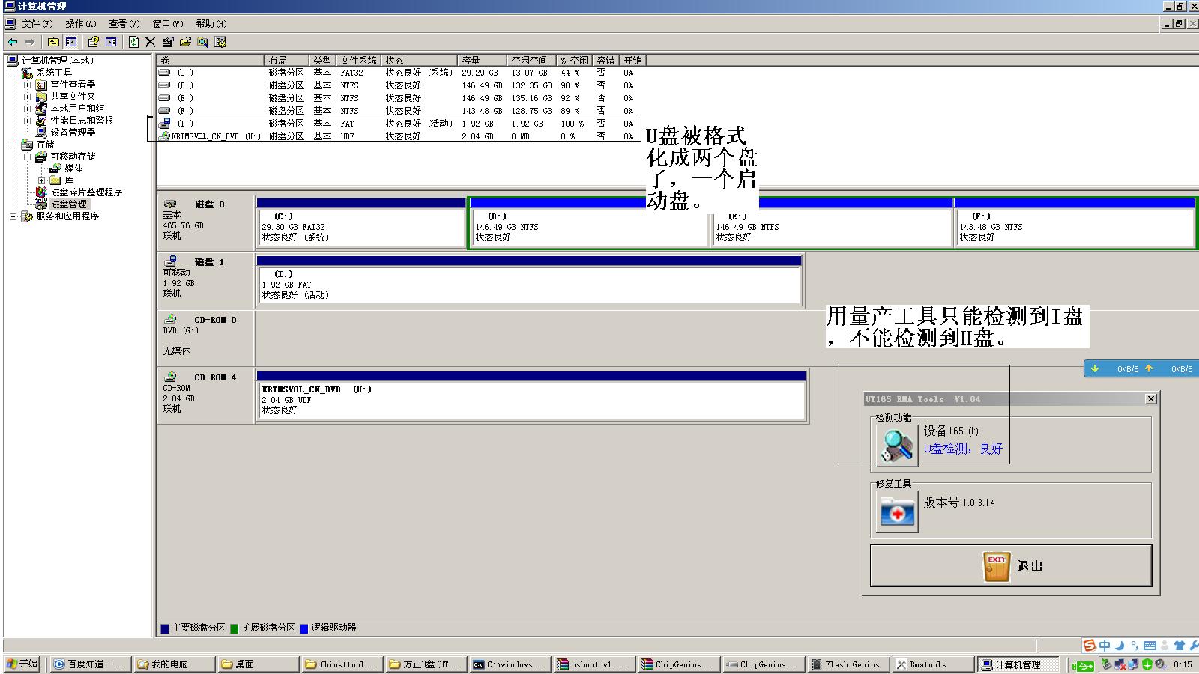Image resolution: width=1199 pixels, height=674 pixels.
Task: Click the magnifier search toolbar icon
Action: click(x=202, y=43)
